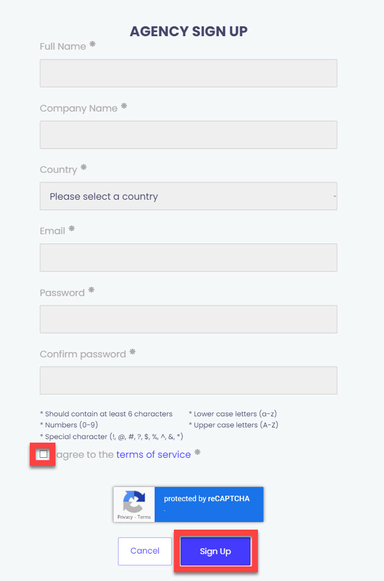Screen dimensions: 384x581
Task: Click the reCAPTCHA logo icon
Action: click(x=134, y=501)
